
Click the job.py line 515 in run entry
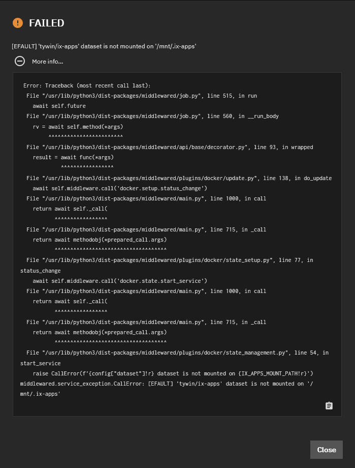coord(142,96)
